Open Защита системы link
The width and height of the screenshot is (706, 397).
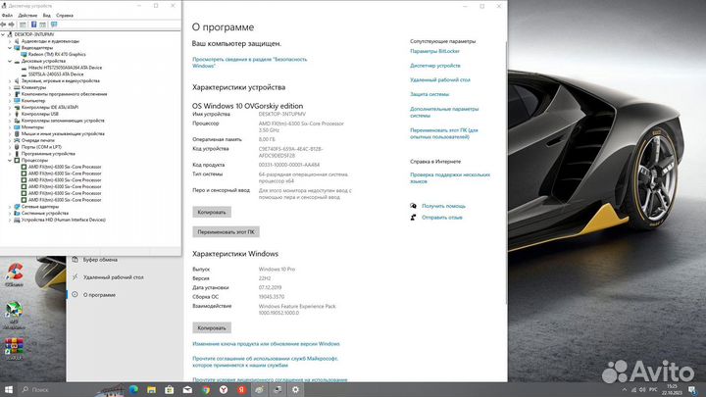click(429, 94)
